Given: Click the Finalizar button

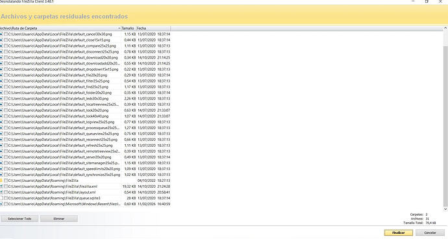Looking at the screenshot, I should tap(398, 233).
